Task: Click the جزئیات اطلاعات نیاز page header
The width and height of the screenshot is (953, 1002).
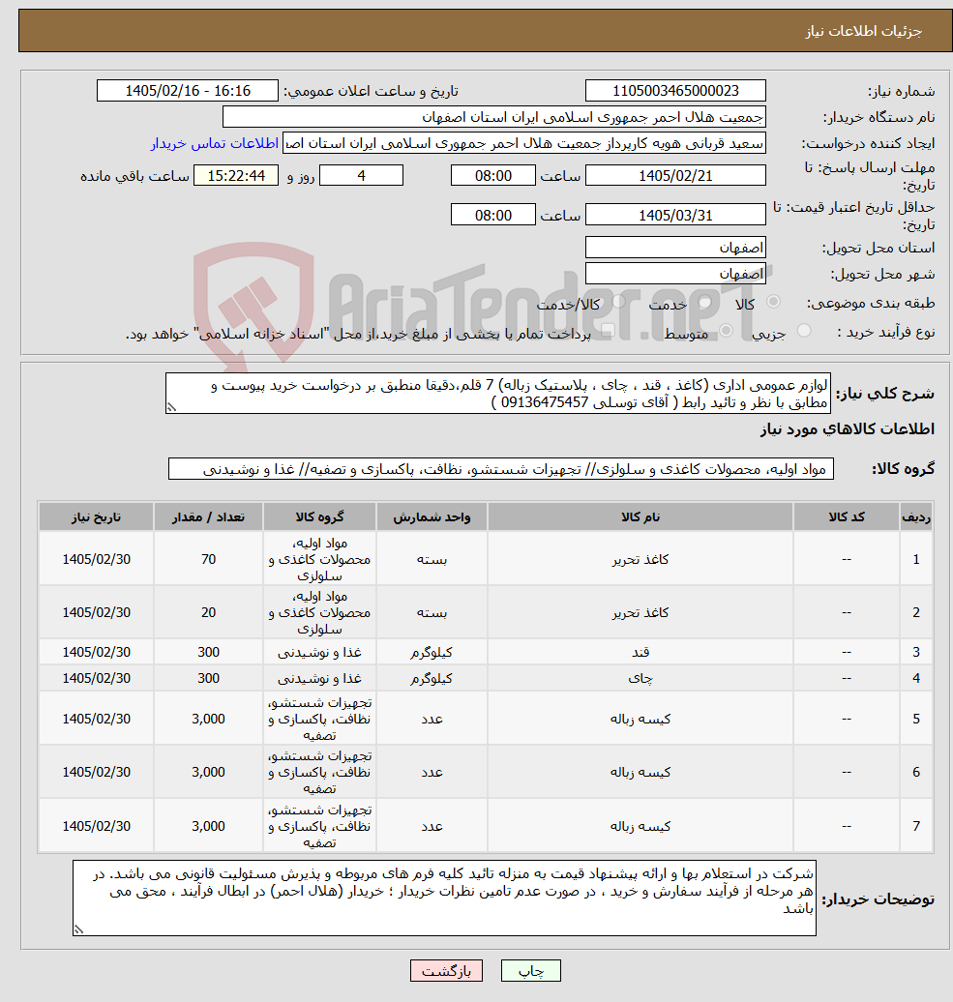Action: pyautogui.click(x=864, y=31)
